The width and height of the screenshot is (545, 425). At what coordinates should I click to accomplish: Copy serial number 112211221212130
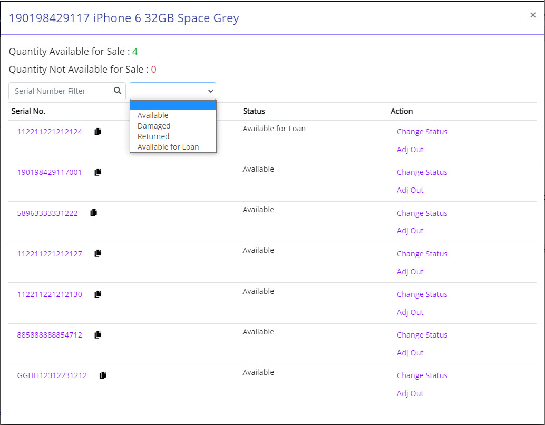(x=98, y=294)
